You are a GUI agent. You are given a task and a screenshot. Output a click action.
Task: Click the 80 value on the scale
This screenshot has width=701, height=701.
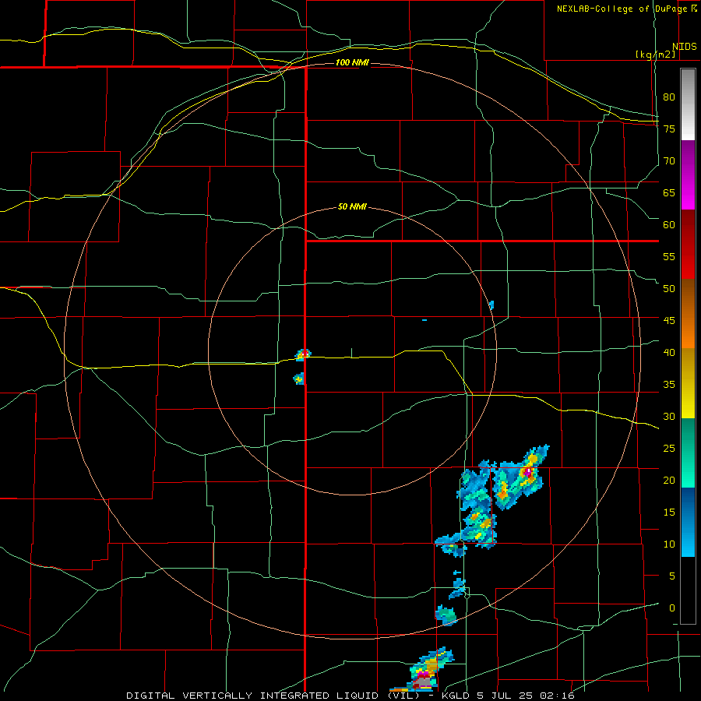(669, 97)
